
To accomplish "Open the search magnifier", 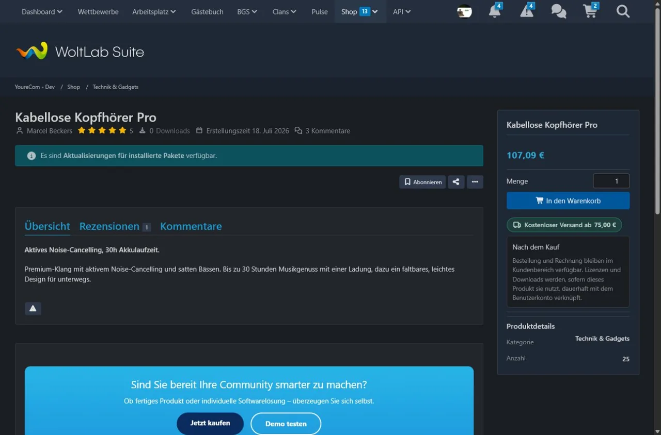I will coord(623,11).
